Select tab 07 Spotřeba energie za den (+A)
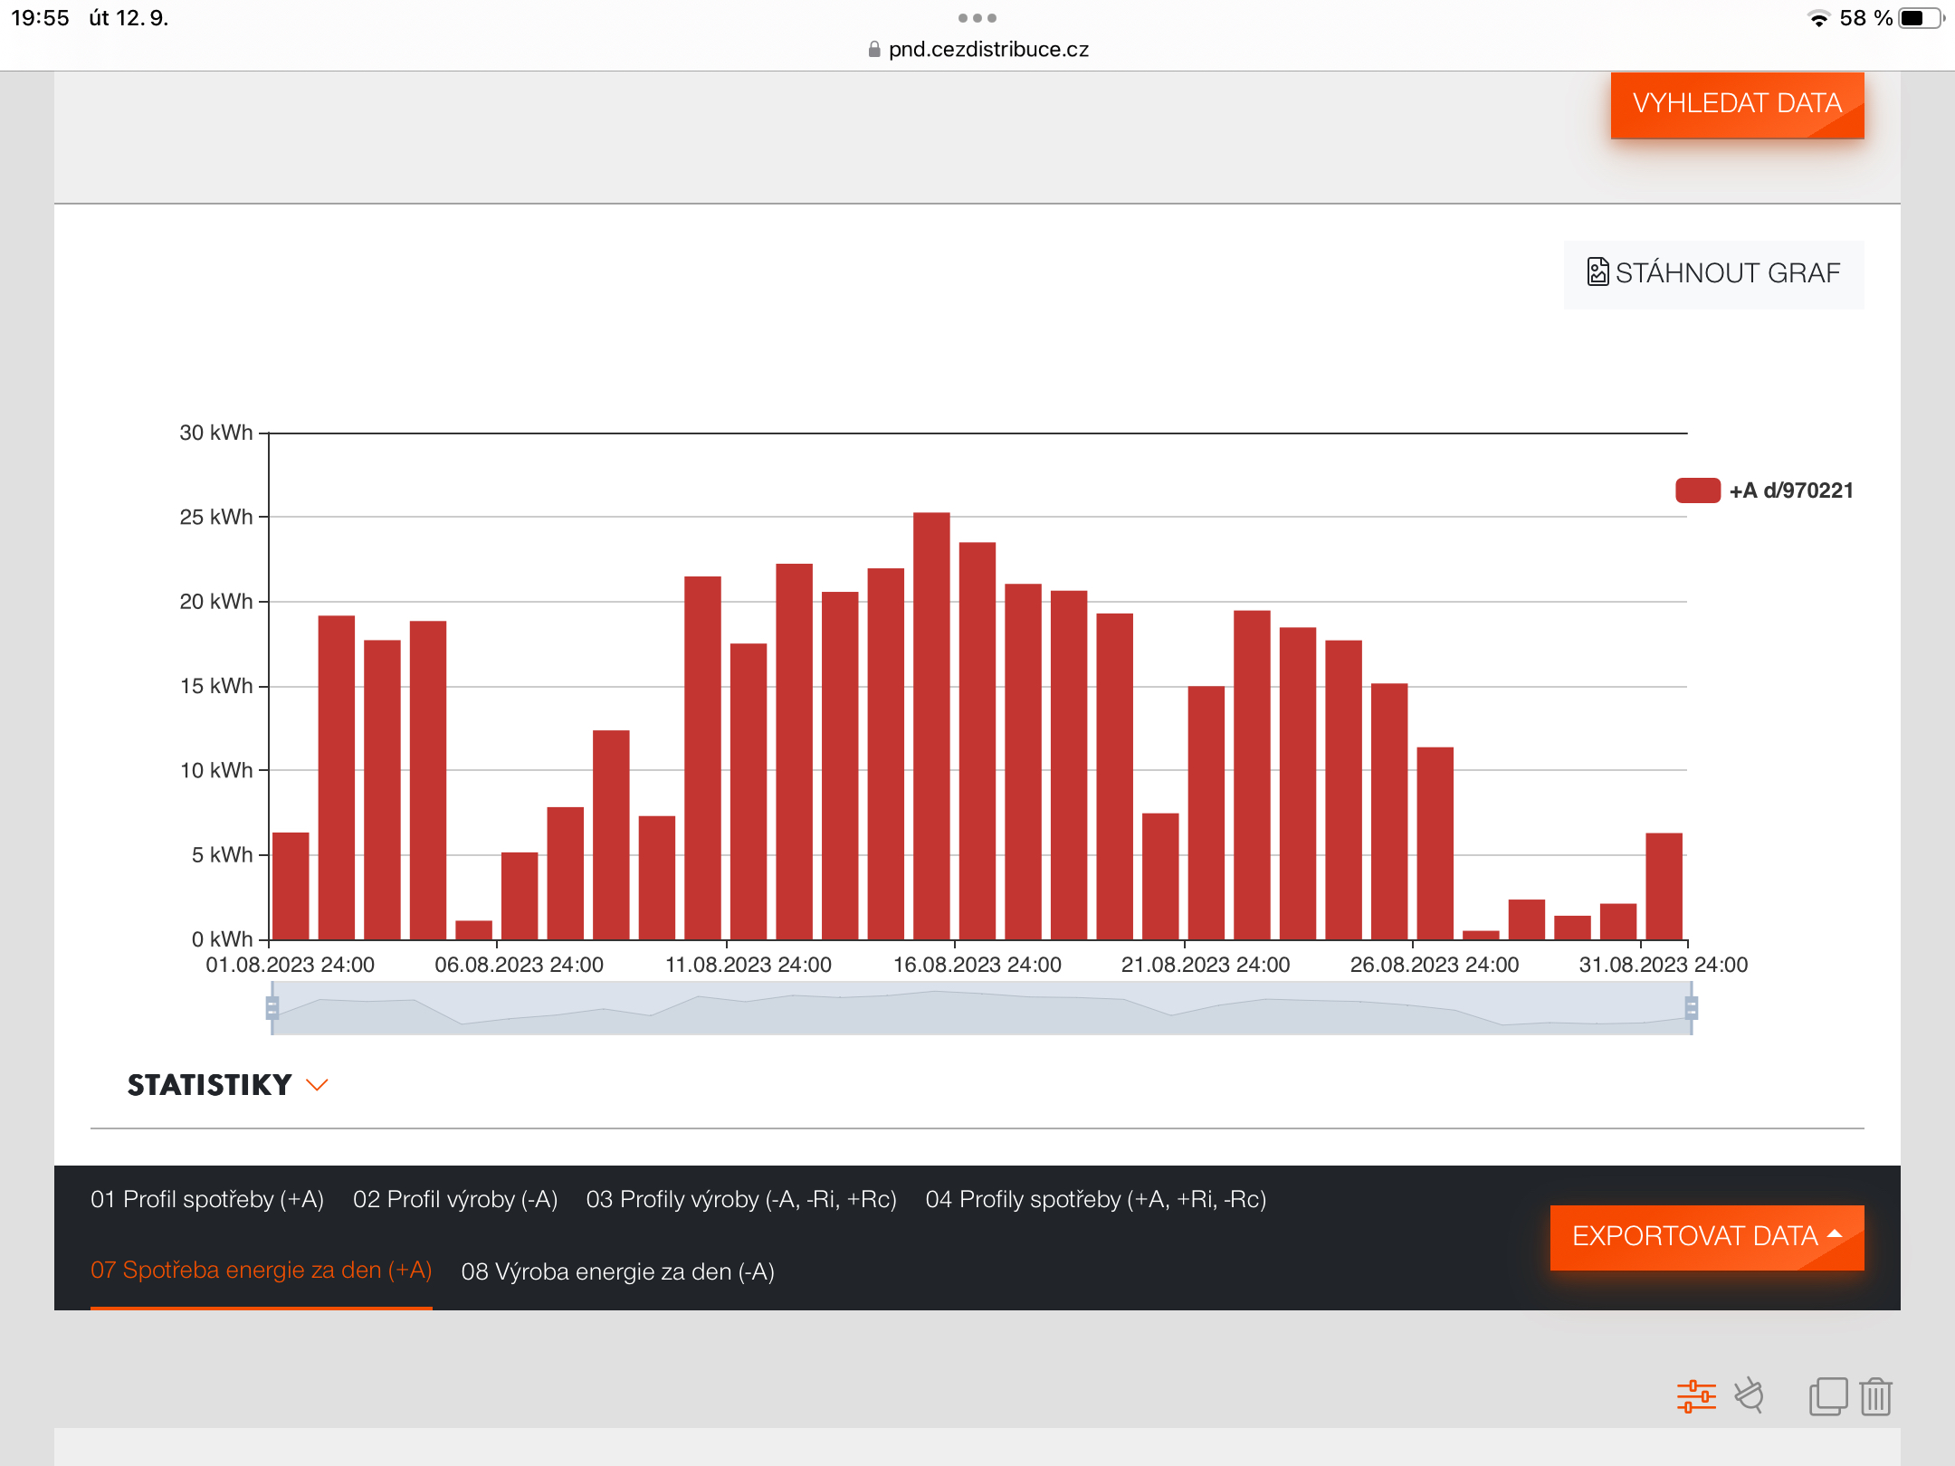 [x=262, y=1271]
